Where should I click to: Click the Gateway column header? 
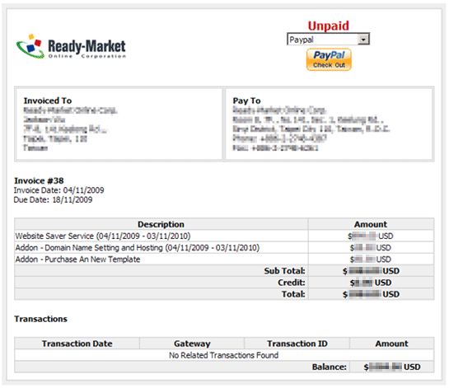pyautogui.click(x=192, y=344)
